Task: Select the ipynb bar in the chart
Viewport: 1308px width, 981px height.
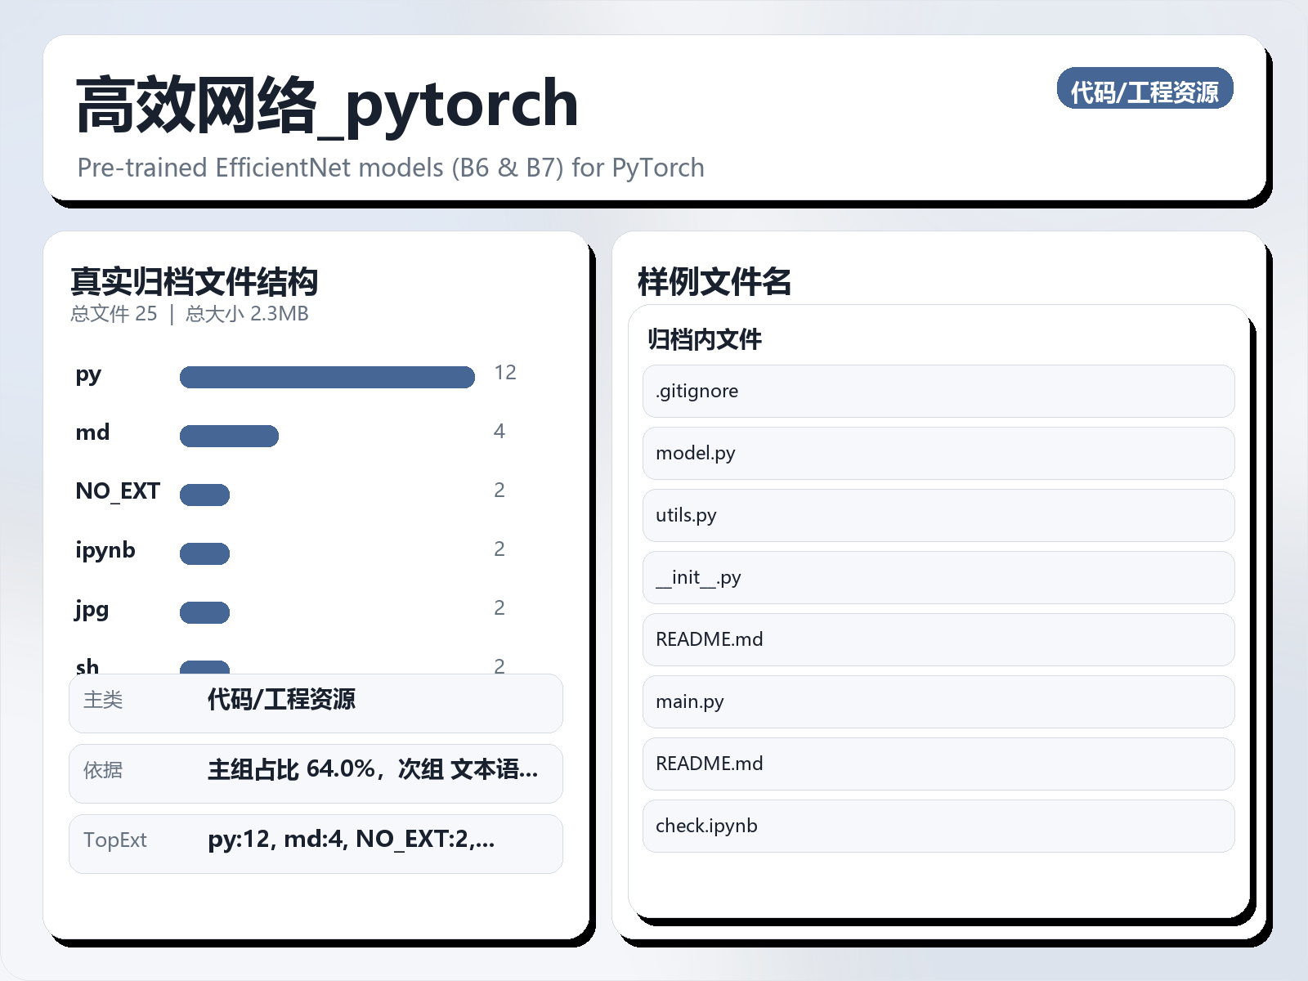Action: coord(204,553)
